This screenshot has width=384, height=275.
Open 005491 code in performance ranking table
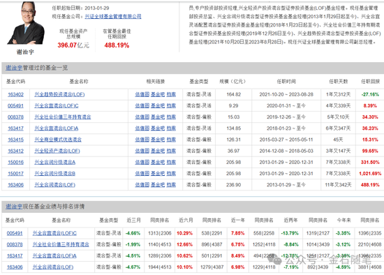15,233
